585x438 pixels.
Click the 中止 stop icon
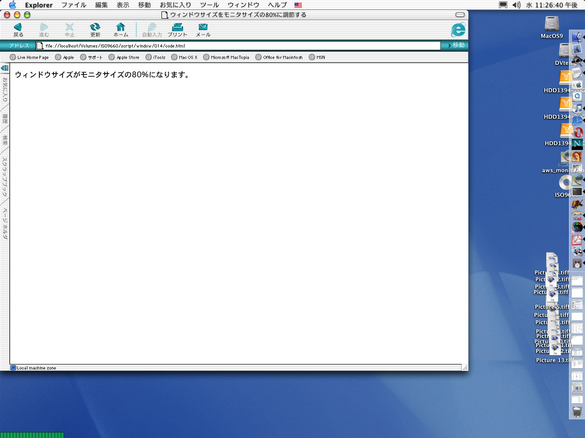(70, 30)
